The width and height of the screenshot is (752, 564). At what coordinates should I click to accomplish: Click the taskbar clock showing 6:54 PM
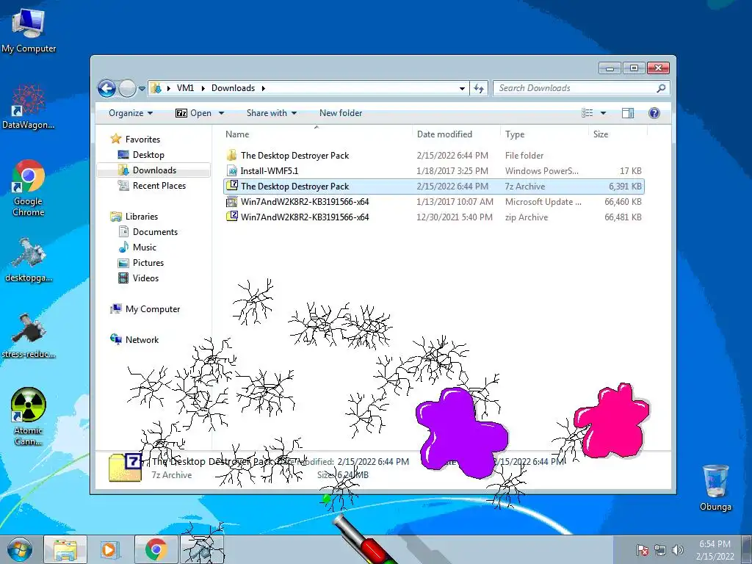tap(715, 550)
